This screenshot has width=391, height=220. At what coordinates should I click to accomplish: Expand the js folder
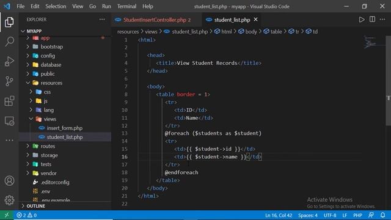65,101
